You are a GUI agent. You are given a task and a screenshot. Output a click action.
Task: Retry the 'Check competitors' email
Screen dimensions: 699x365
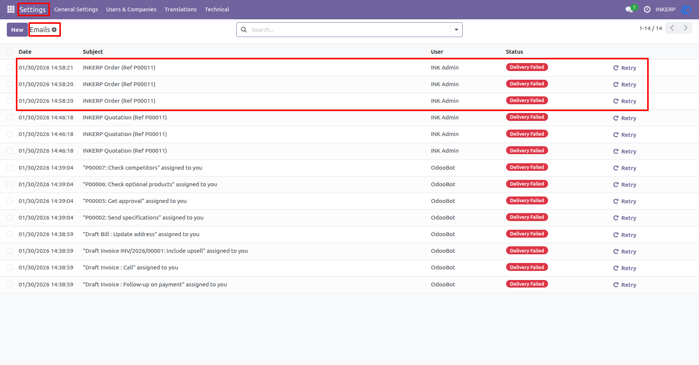[x=624, y=168]
